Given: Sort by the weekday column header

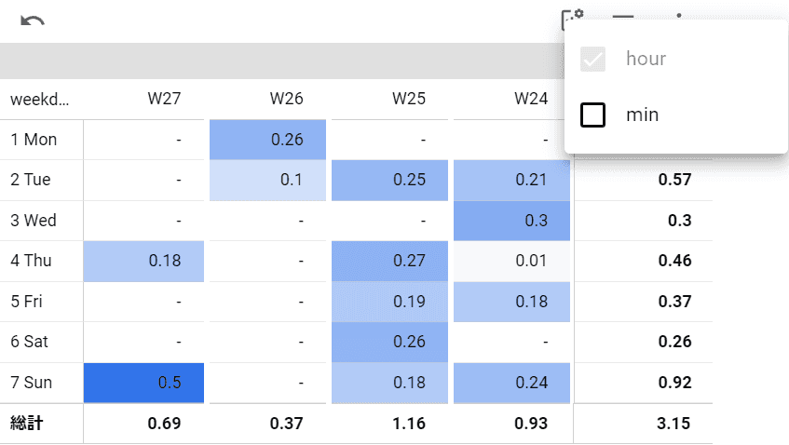Looking at the screenshot, I should [x=40, y=99].
